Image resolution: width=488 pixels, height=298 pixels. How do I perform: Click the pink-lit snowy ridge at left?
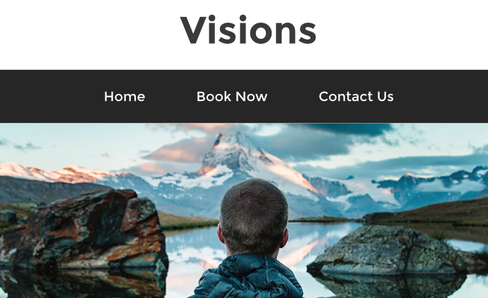56,172
